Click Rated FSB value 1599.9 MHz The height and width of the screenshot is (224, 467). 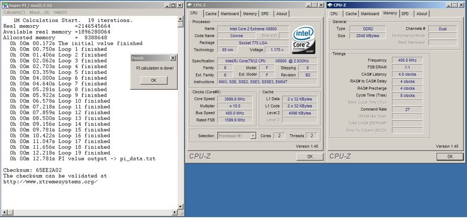235,120
